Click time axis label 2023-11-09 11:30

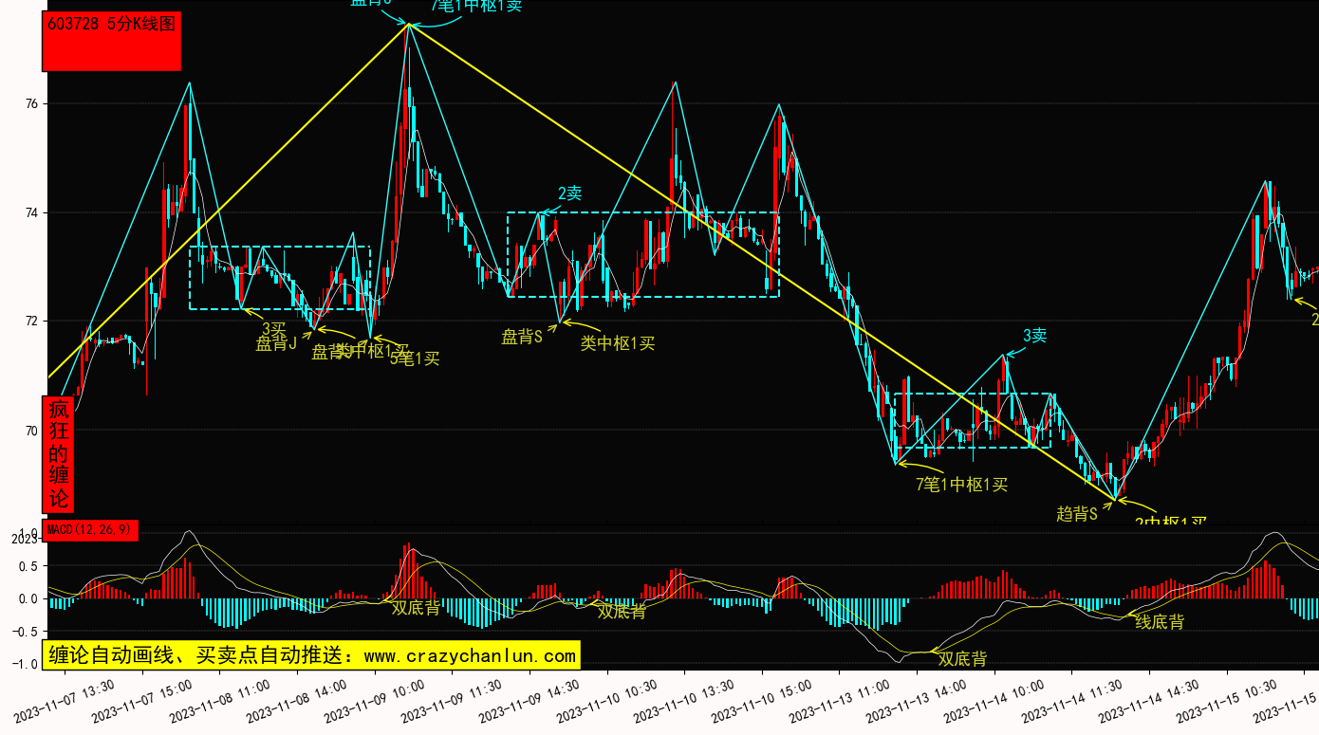click(452, 701)
